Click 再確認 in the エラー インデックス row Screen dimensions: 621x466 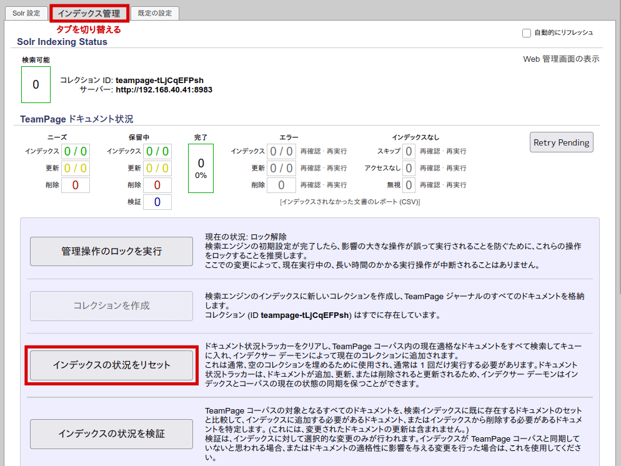coord(310,151)
